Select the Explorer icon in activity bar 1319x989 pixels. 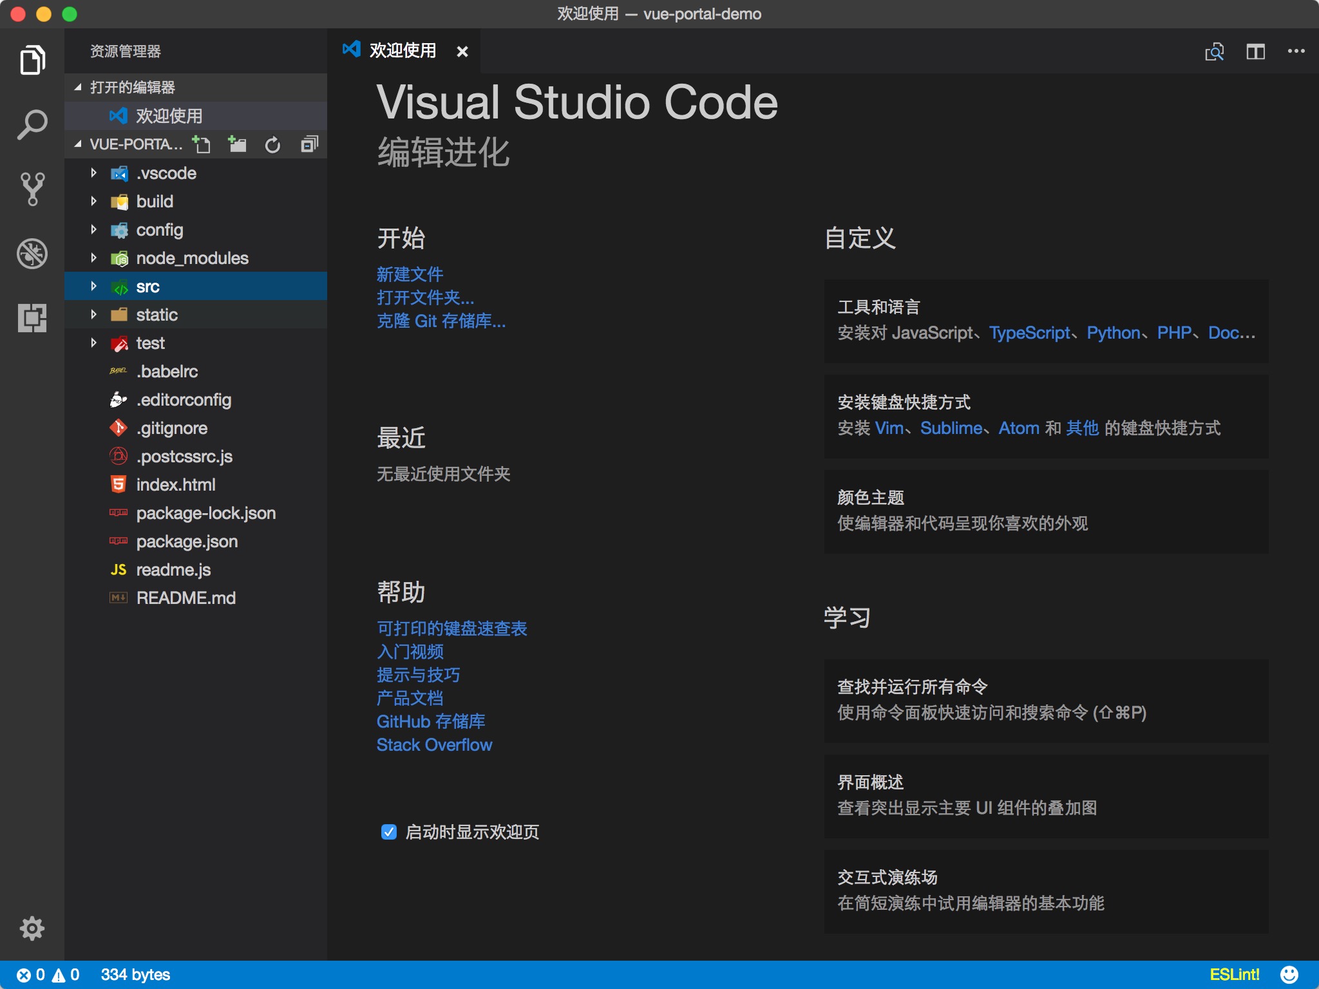pos(32,59)
